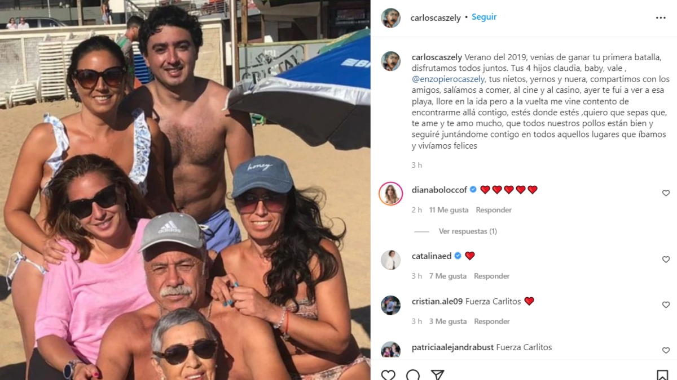Like cristian.ale09's comment with small heart
Screen dimensions: 677x380
point(666,305)
